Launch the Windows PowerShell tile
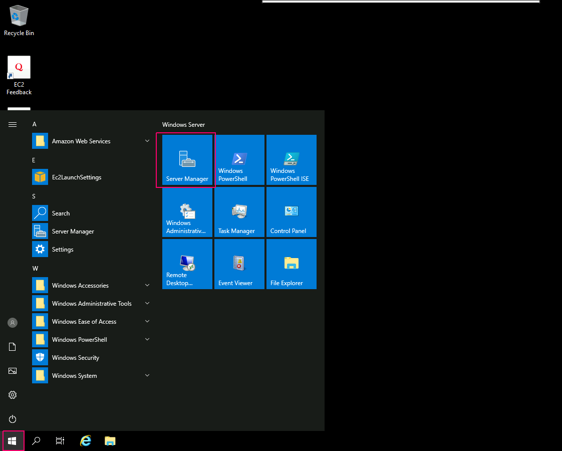562x451 pixels. (239, 160)
